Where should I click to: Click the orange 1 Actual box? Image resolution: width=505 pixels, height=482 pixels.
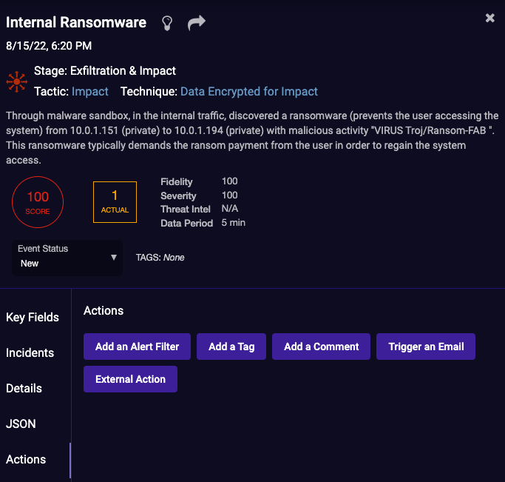tap(115, 201)
